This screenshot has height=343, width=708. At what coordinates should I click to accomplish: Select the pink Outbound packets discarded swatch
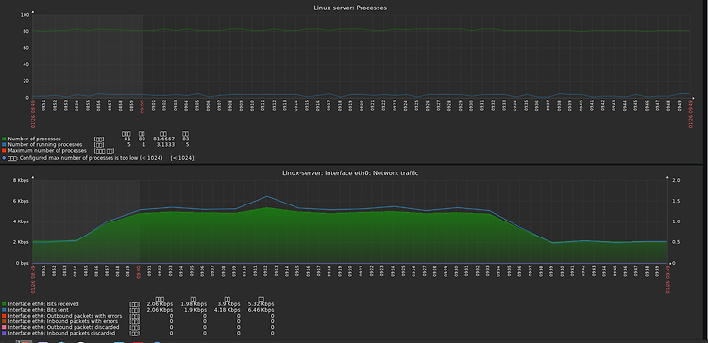(x=5, y=327)
